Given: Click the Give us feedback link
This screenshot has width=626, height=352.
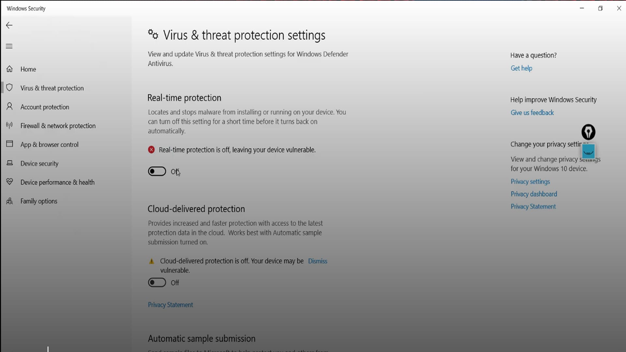Looking at the screenshot, I should point(532,113).
